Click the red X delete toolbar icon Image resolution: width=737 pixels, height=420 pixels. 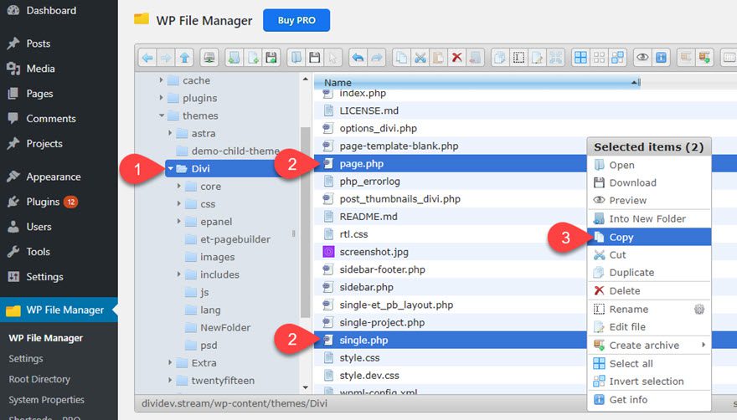pos(456,58)
